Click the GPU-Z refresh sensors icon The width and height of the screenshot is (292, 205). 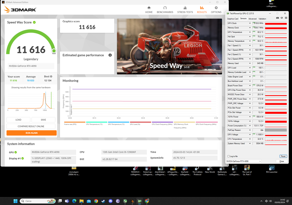(282, 18)
